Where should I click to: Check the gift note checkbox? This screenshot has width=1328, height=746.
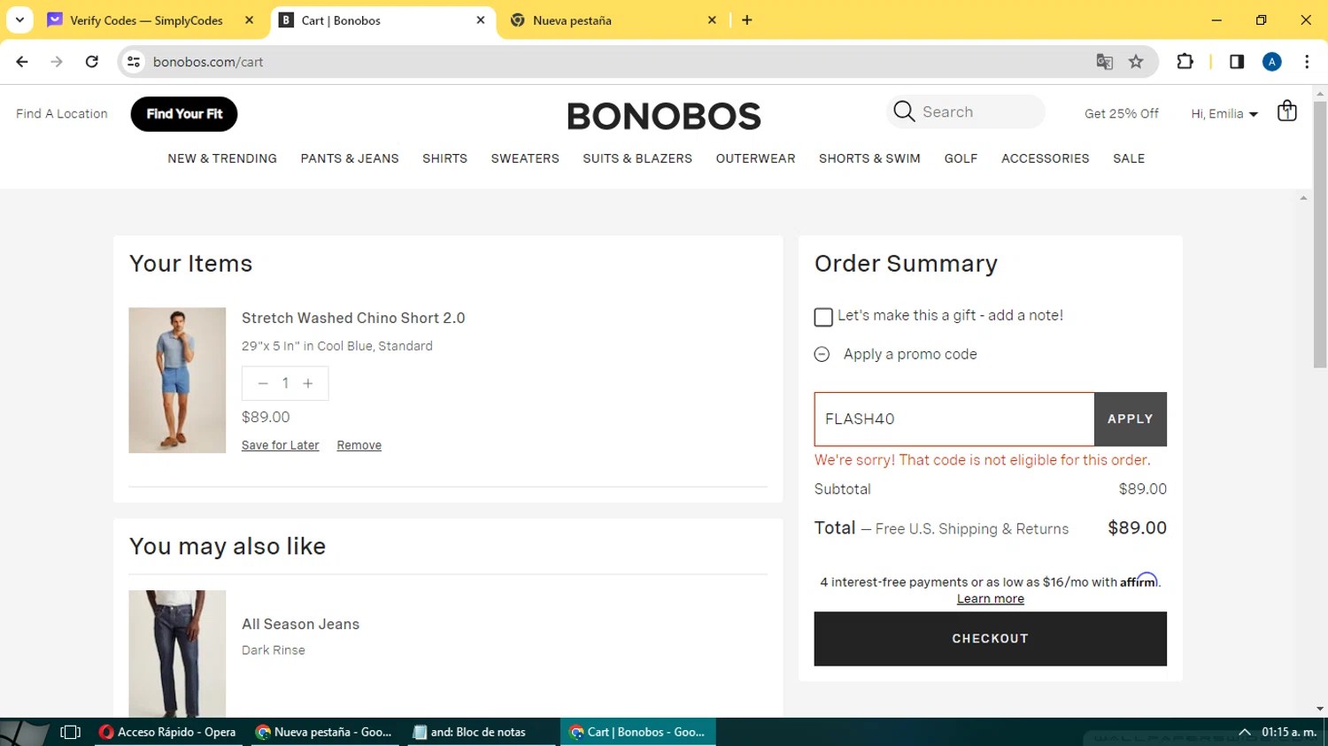(x=823, y=317)
